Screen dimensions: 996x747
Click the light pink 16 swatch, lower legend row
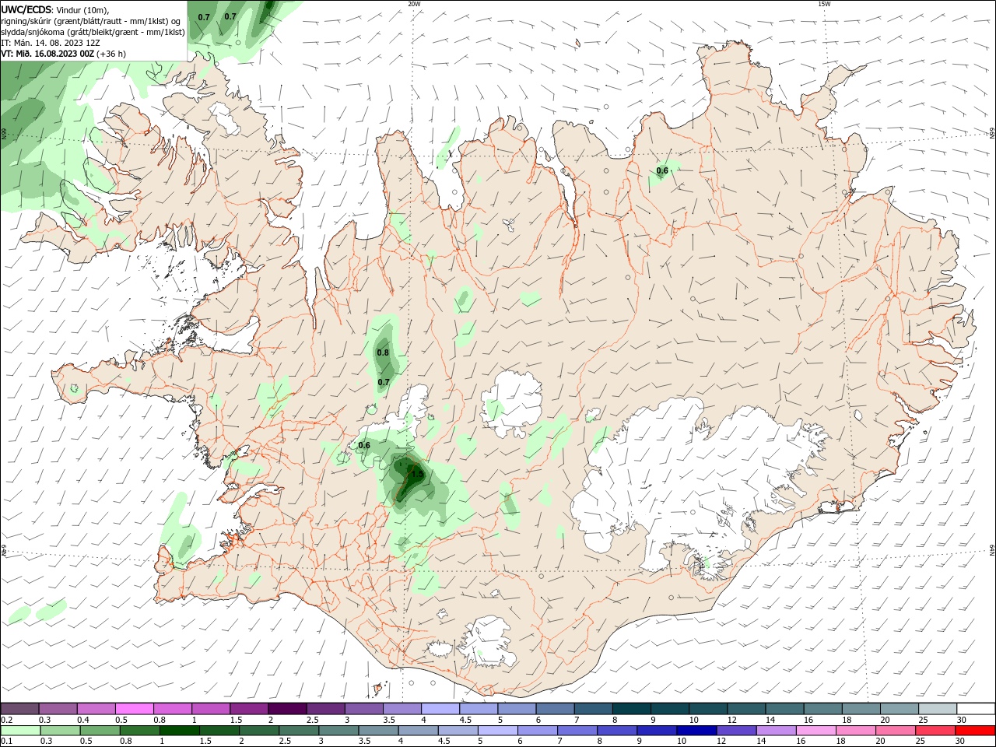815,731
